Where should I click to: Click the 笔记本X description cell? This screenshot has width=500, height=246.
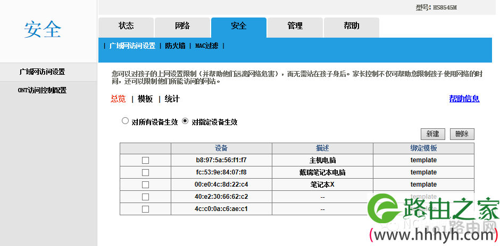click(x=322, y=184)
